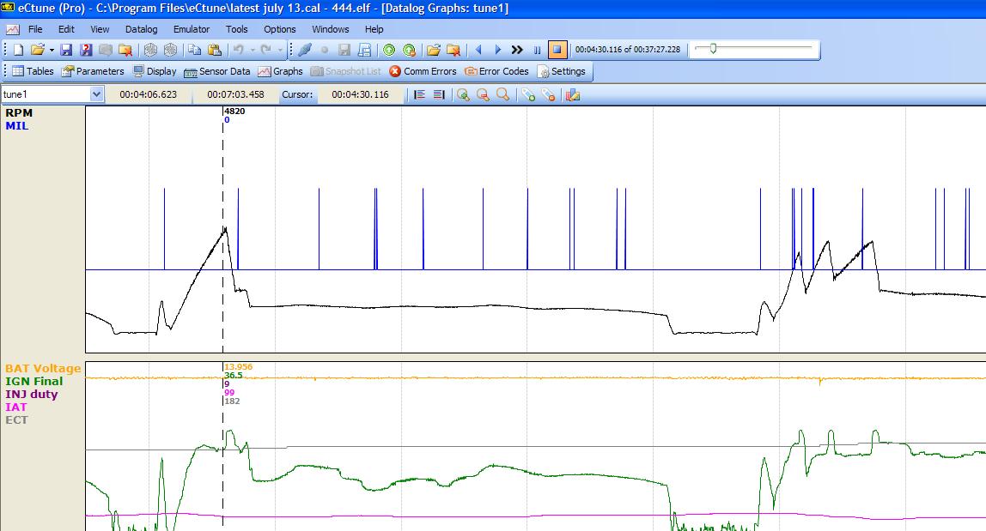Open Settings from the toolbar
This screenshot has width=986, height=531.
click(562, 71)
